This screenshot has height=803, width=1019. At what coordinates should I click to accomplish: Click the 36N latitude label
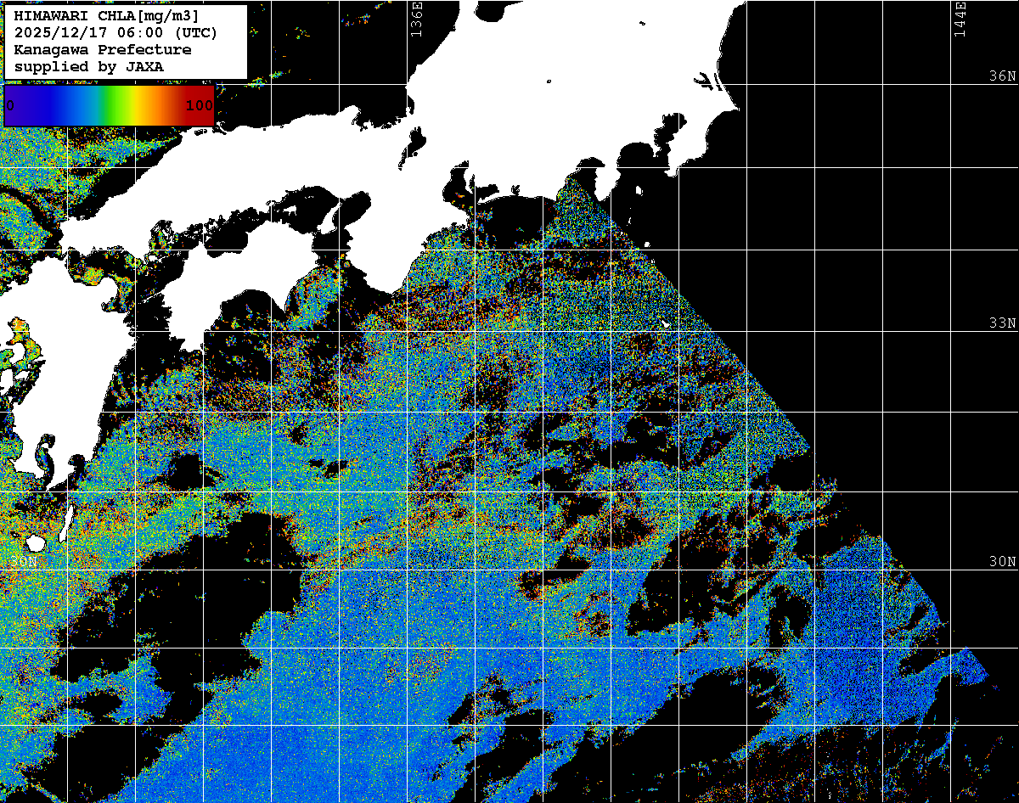(x=1002, y=76)
